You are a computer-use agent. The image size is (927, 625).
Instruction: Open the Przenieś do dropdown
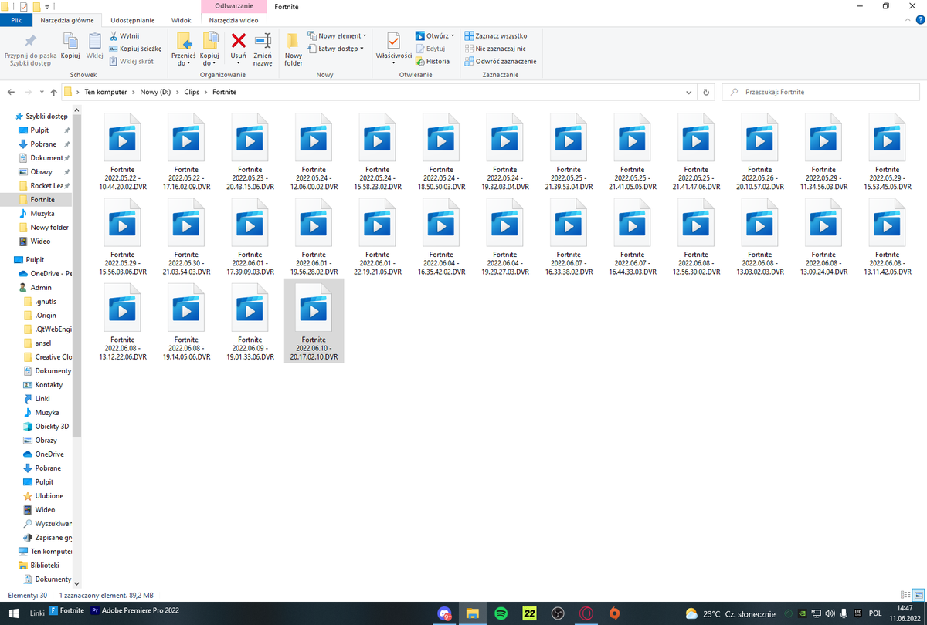[x=184, y=59]
